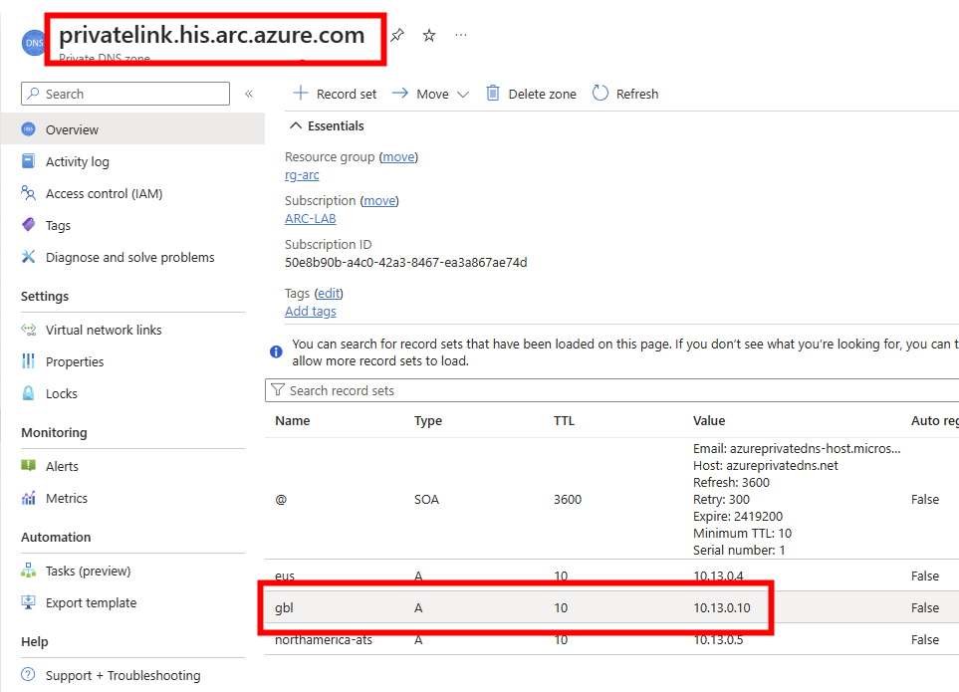
Task: Click the Virtual network links icon
Action: [x=28, y=330]
